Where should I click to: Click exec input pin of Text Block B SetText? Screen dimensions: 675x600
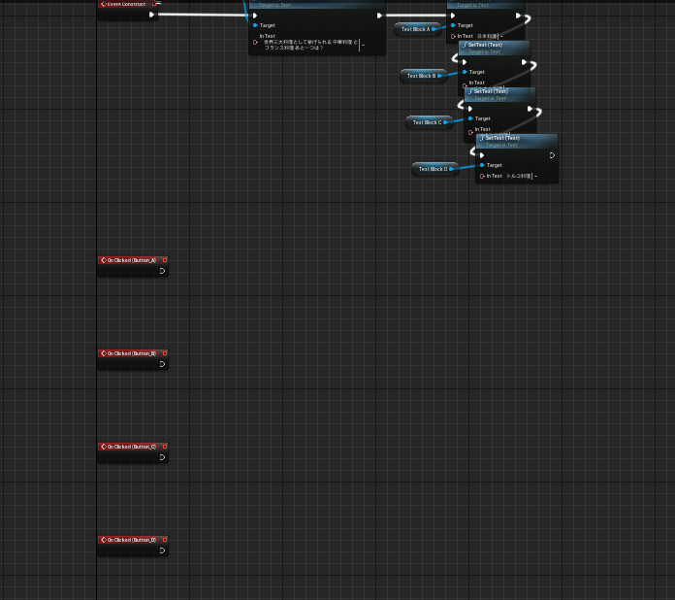click(464, 62)
